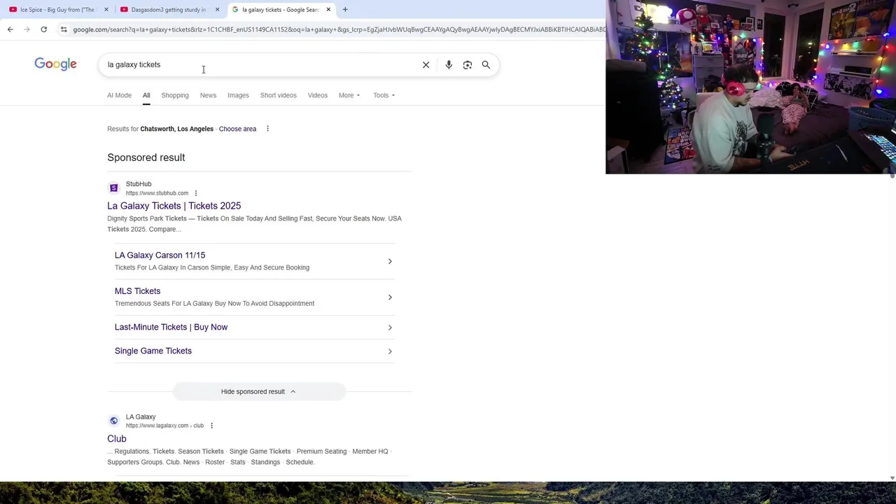
Task: Expand the MLS Tickets row chevron
Action: coord(390,297)
